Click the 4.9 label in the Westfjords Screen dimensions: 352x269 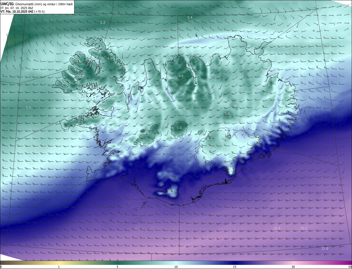[x=110, y=59]
